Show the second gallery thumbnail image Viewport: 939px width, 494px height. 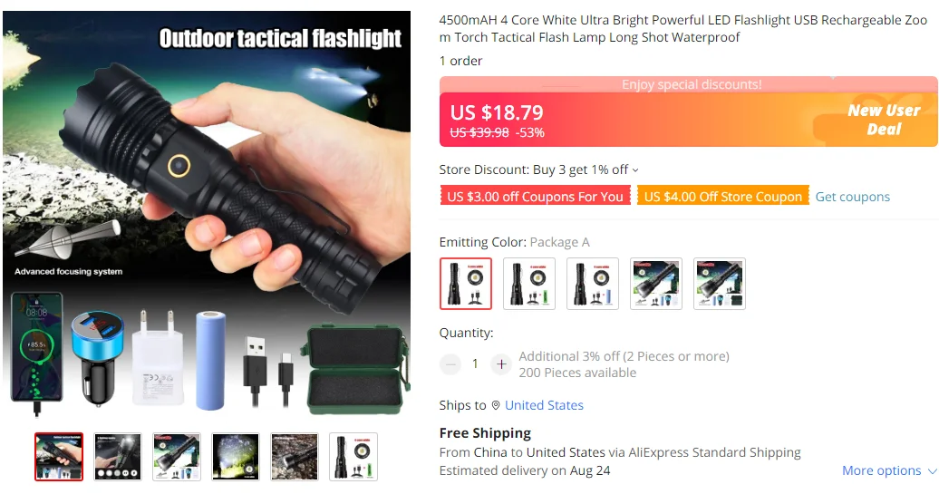pyautogui.click(x=118, y=457)
